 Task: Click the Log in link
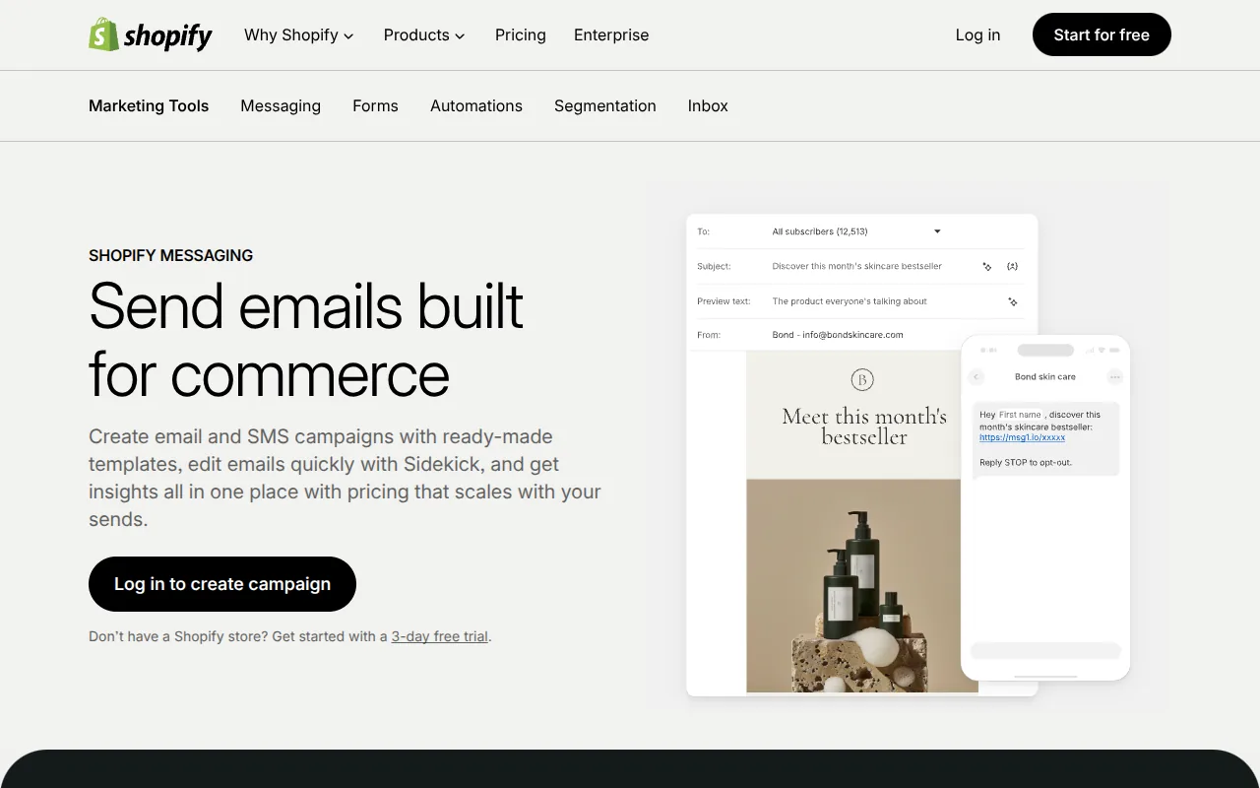click(x=977, y=35)
